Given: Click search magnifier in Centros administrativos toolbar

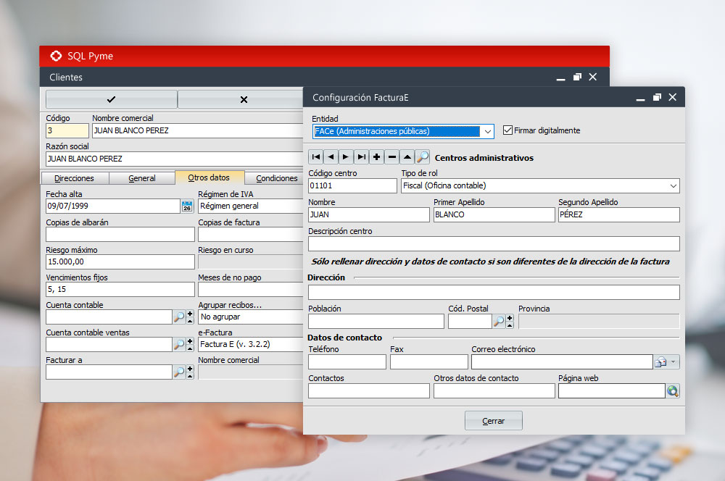Looking at the screenshot, I should [x=422, y=157].
